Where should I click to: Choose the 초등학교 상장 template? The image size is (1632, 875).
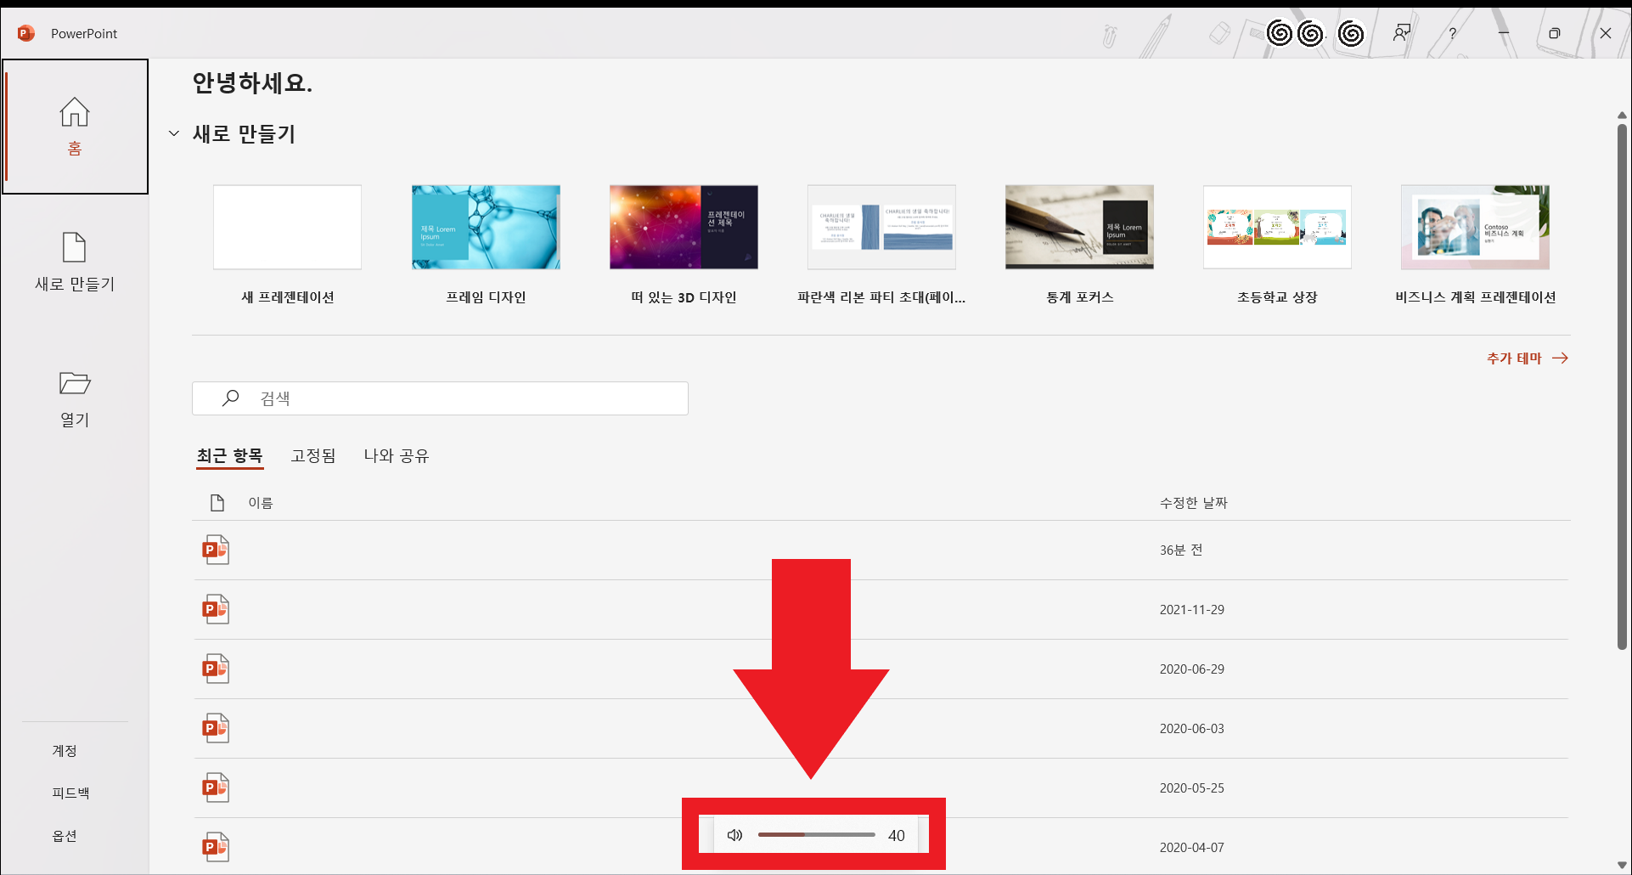[1277, 244]
